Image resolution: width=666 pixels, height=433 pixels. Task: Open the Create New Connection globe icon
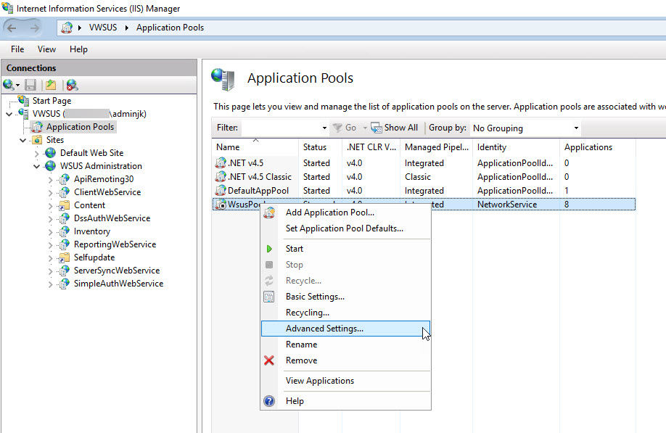click(9, 85)
